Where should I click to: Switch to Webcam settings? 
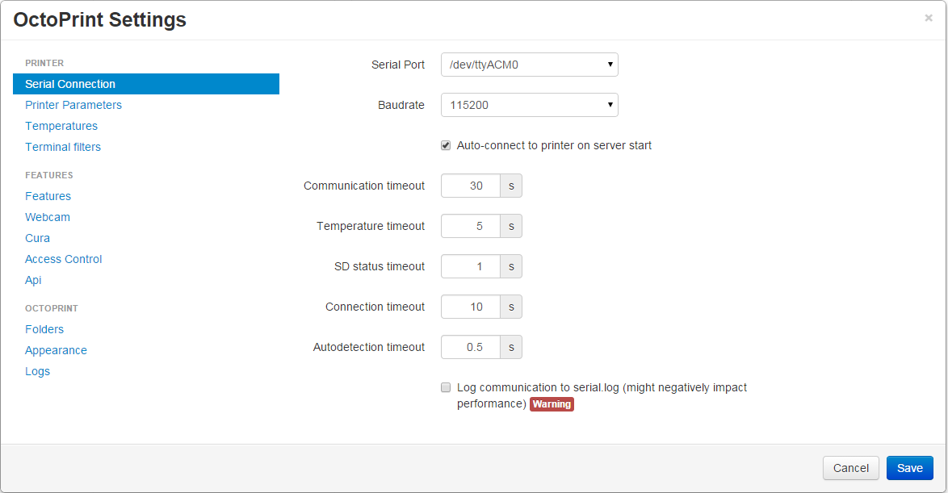(48, 217)
